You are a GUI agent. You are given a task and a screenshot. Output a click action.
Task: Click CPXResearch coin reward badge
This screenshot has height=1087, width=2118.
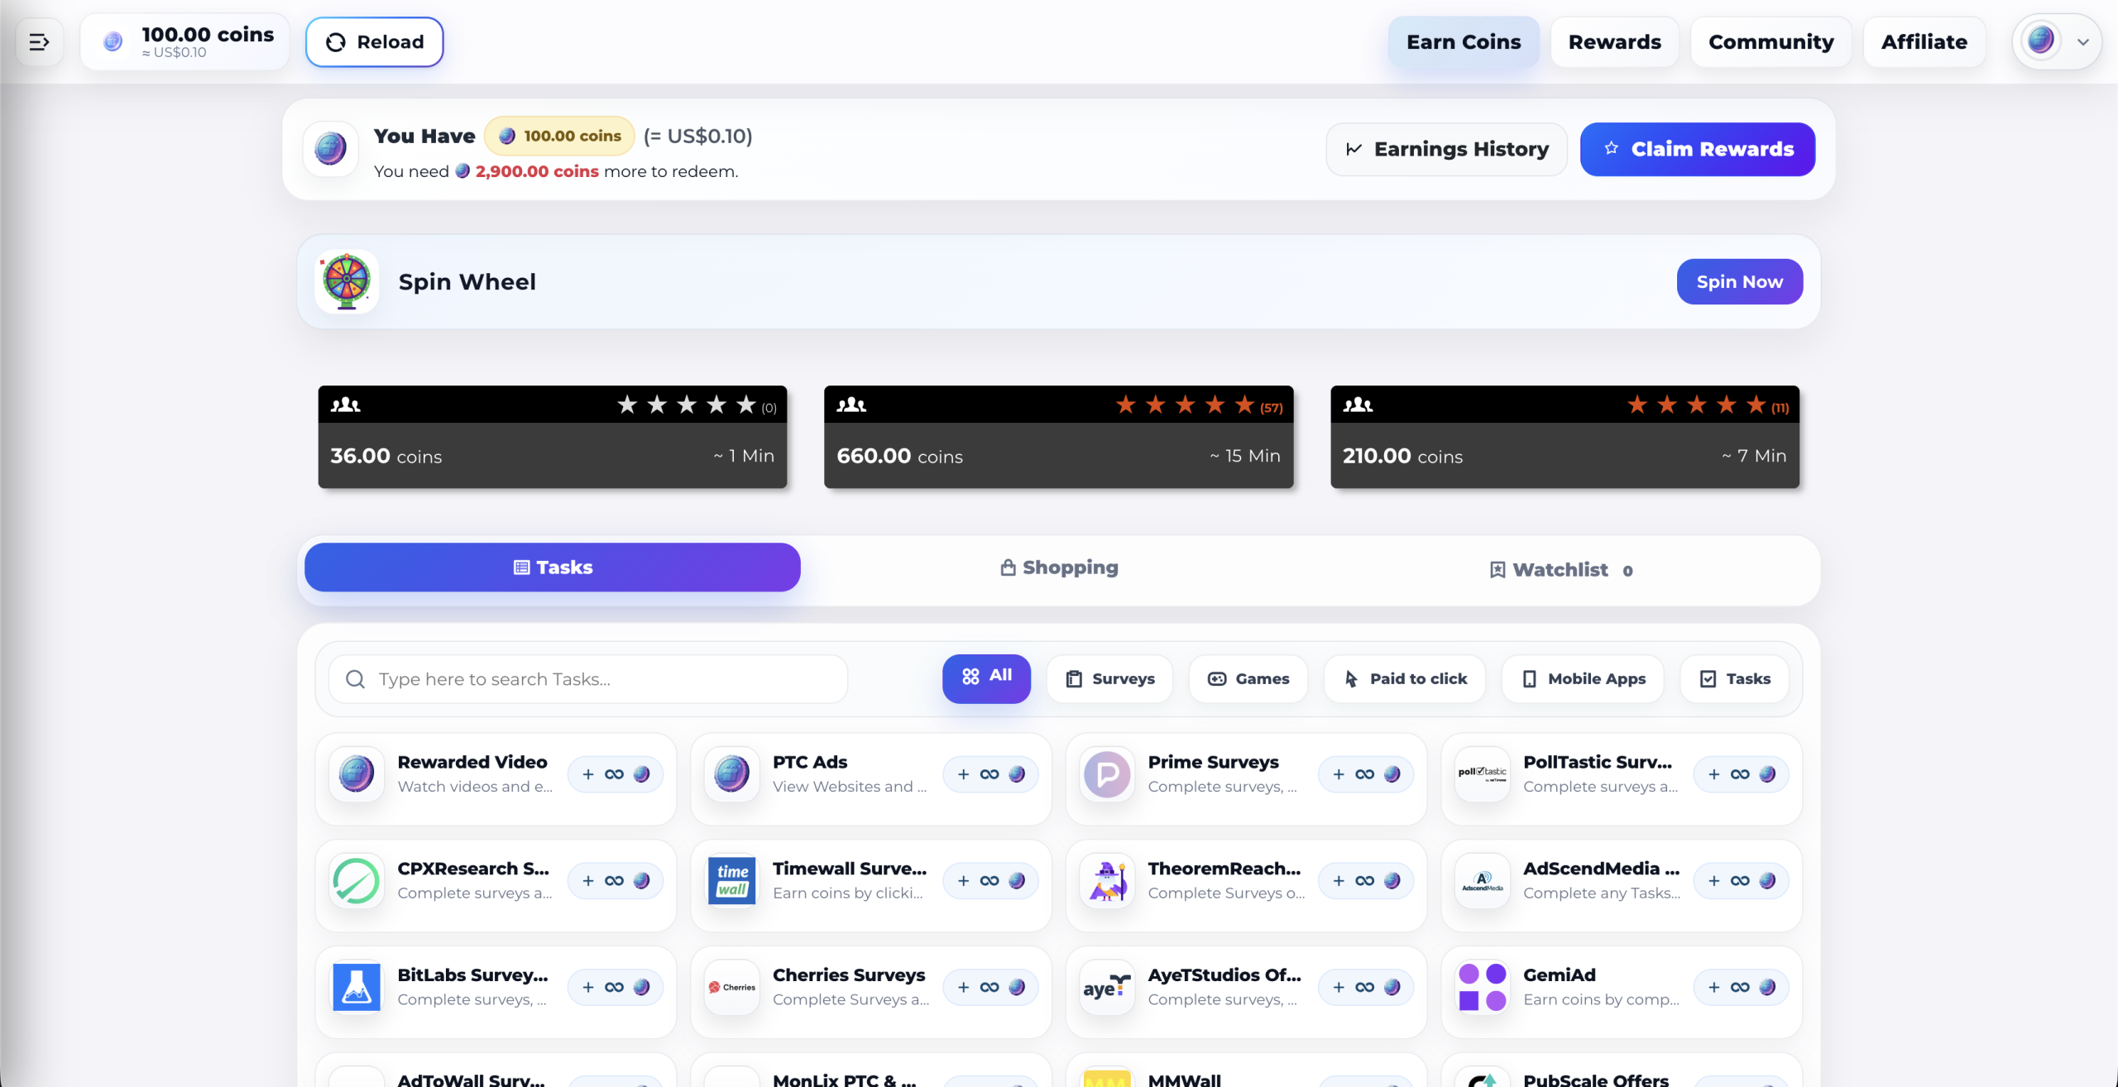tap(616, 881)
